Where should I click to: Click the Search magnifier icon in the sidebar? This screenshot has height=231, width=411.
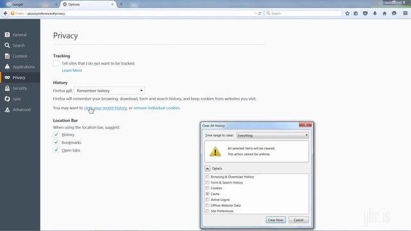7,46
